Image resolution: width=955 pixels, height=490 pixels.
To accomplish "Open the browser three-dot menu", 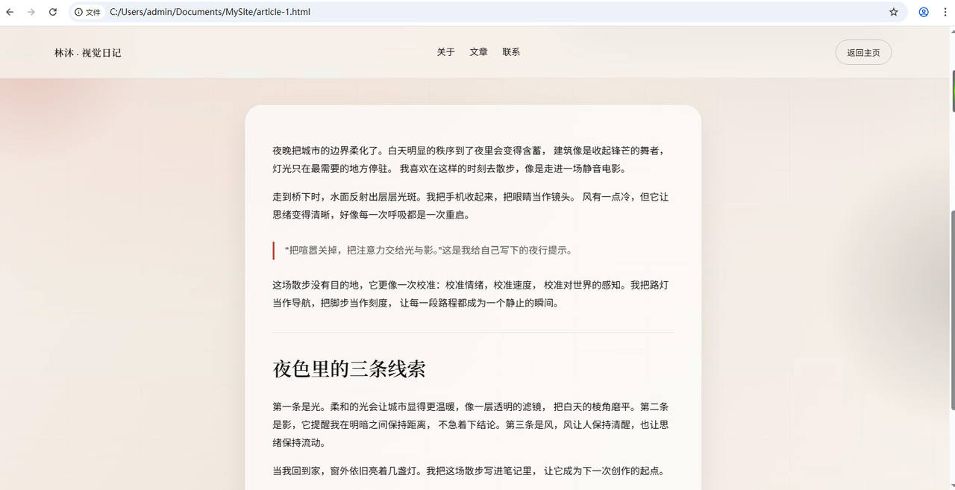I will click(945, 12).
